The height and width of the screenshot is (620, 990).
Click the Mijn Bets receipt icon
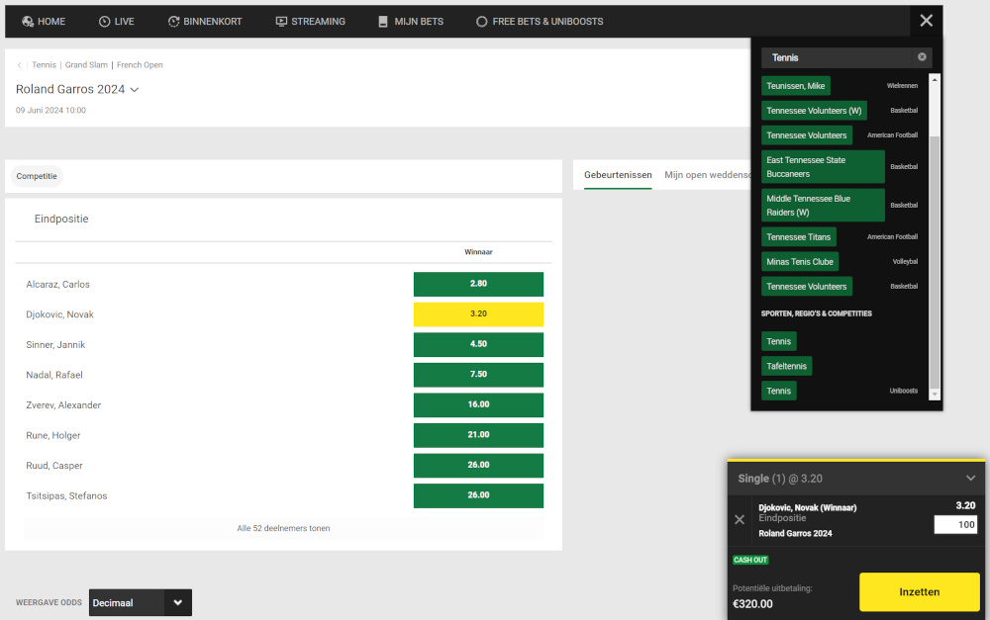click(382, 22)
